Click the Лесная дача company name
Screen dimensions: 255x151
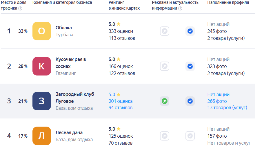coord(69,132)
